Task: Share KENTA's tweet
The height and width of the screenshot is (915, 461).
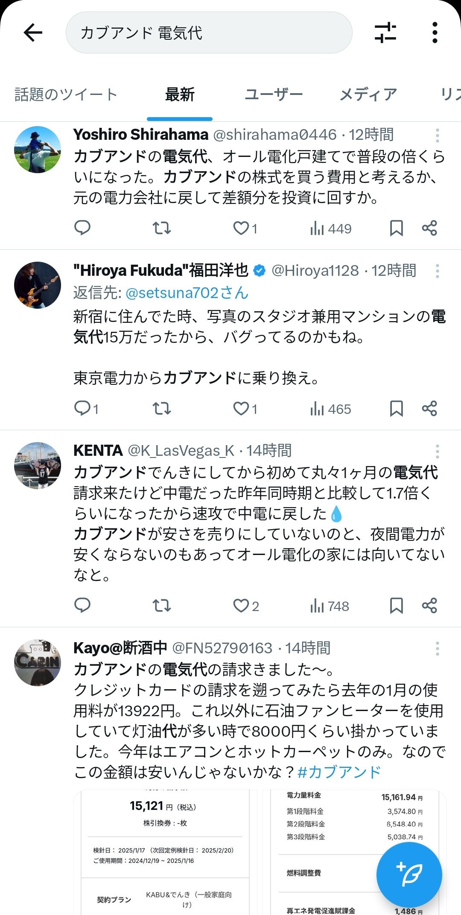Action: click(x=429, y=605)
